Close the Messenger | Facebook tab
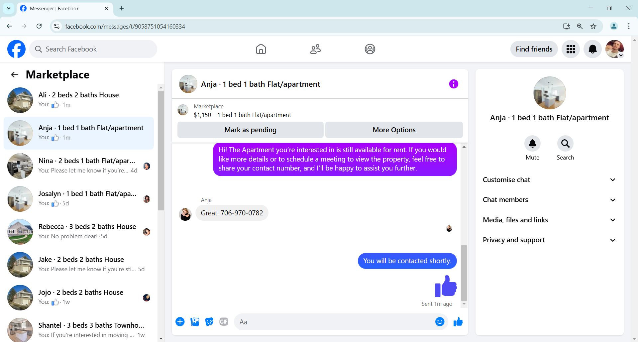 (106, 8)
